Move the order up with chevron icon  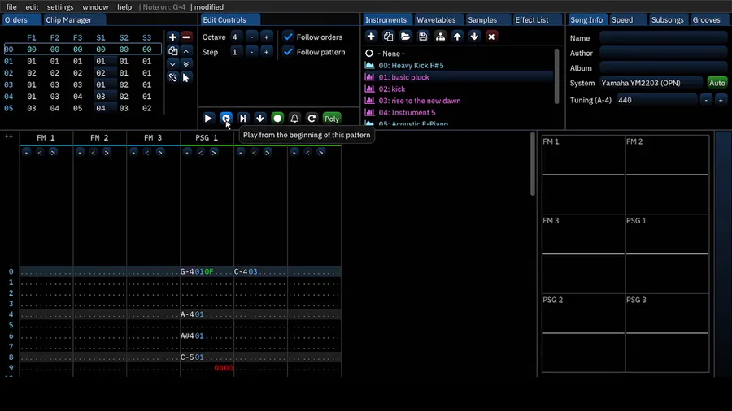[185, 51]
